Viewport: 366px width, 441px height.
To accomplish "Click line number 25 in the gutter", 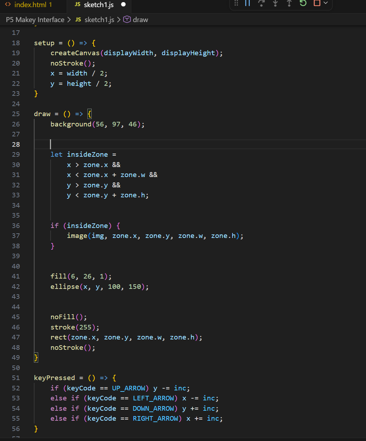I will point(16,114).
